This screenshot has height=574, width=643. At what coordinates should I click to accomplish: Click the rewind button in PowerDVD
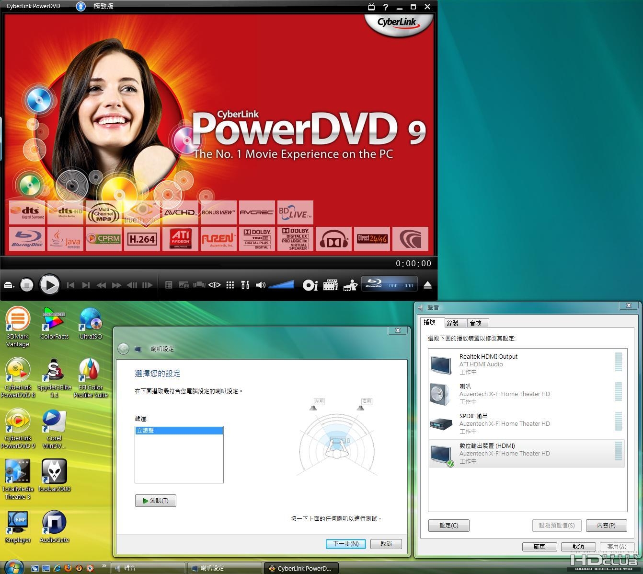pyautogui.click(x=101, y=285)
